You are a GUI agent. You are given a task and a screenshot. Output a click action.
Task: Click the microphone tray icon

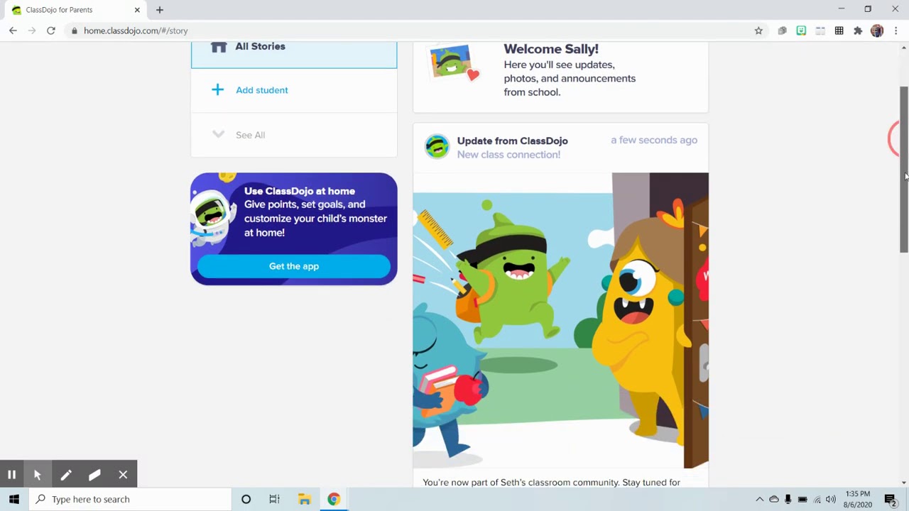point(788,499)
